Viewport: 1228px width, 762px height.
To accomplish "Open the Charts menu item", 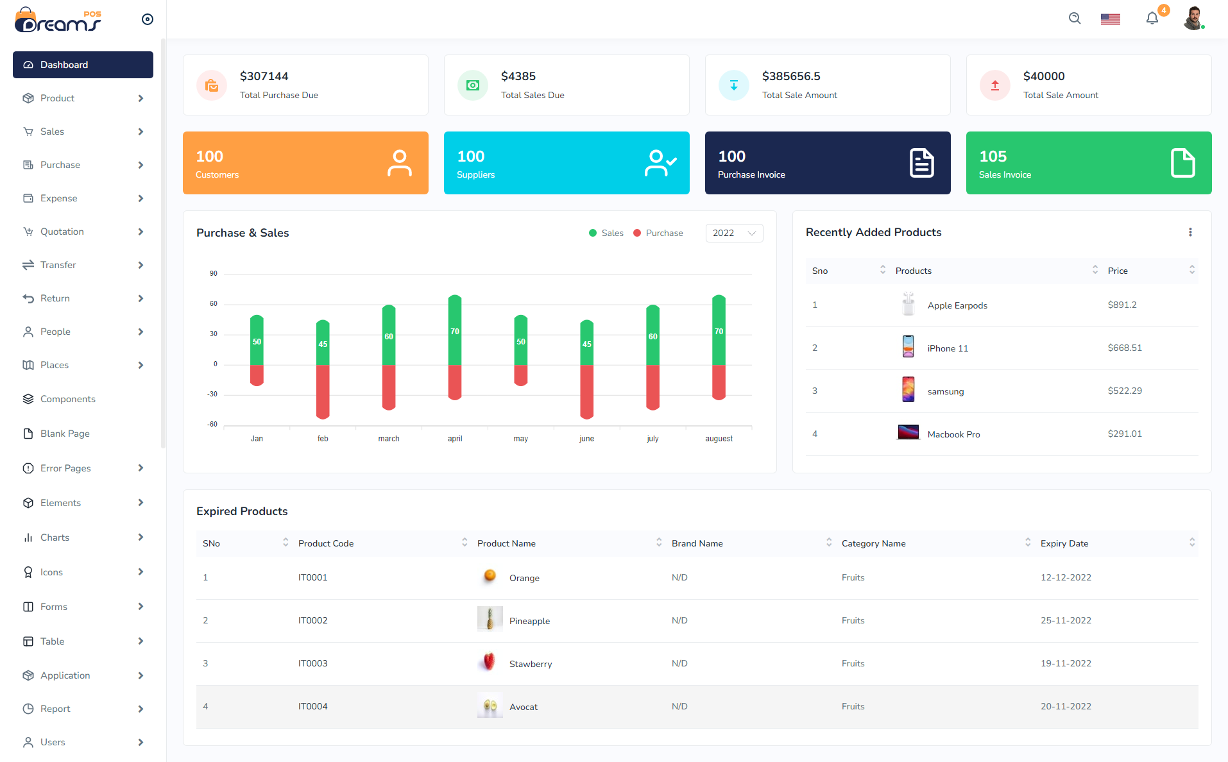I will click(83, 538).
